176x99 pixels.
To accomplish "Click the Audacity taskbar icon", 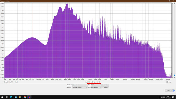I will point(29,97).
